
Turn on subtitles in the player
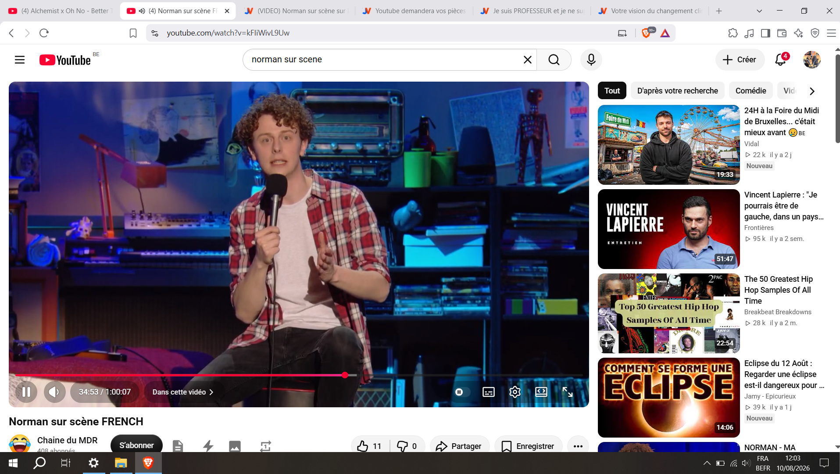[489, 392]
